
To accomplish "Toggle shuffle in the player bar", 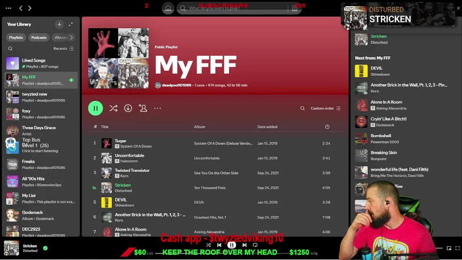I will [x=208, y=245].
